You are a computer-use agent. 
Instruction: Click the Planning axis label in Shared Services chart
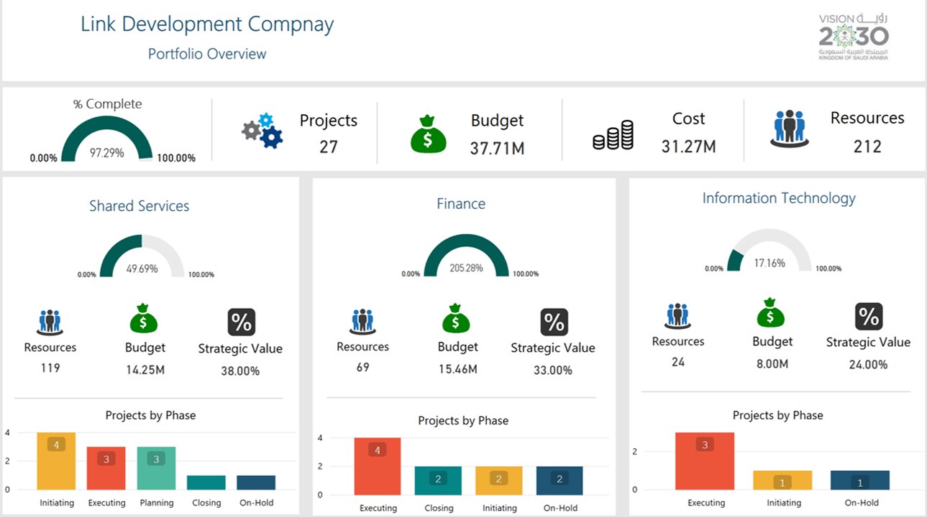[x=157, y=503]
